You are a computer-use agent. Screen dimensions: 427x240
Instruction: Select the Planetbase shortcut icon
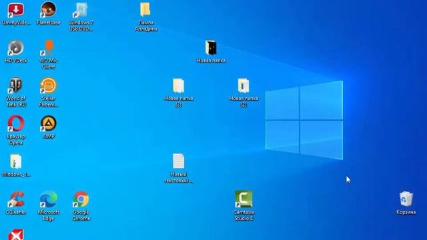click(49, 10)
